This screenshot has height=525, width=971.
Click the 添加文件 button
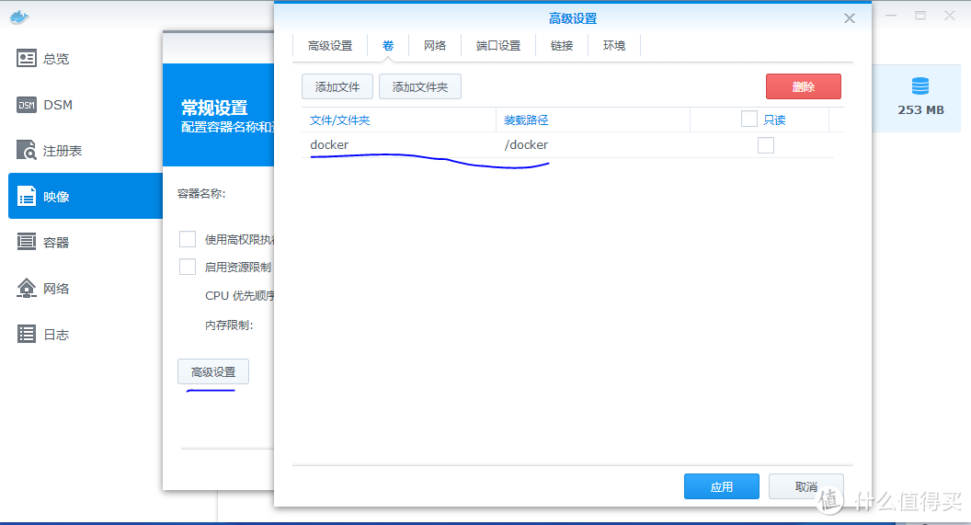(x=337, y=86)
